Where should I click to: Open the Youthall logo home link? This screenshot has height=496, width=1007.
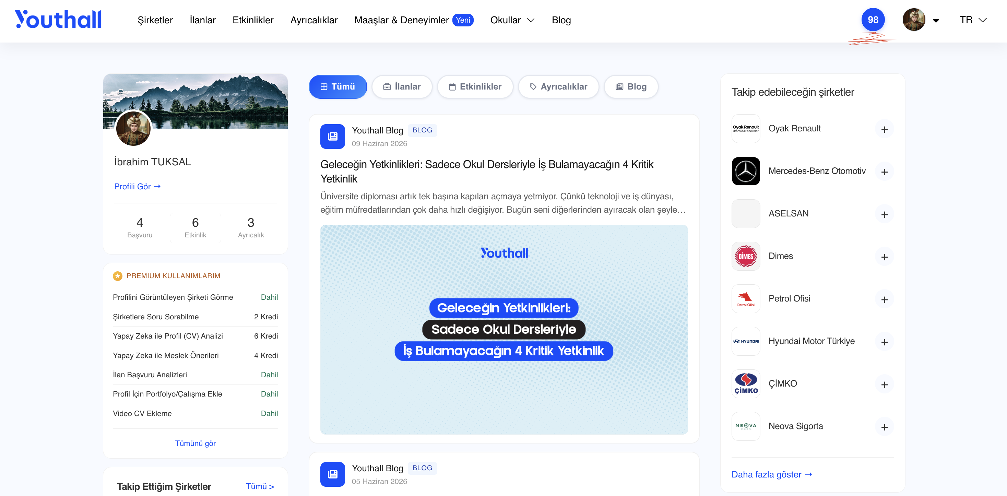click(58, 20)
